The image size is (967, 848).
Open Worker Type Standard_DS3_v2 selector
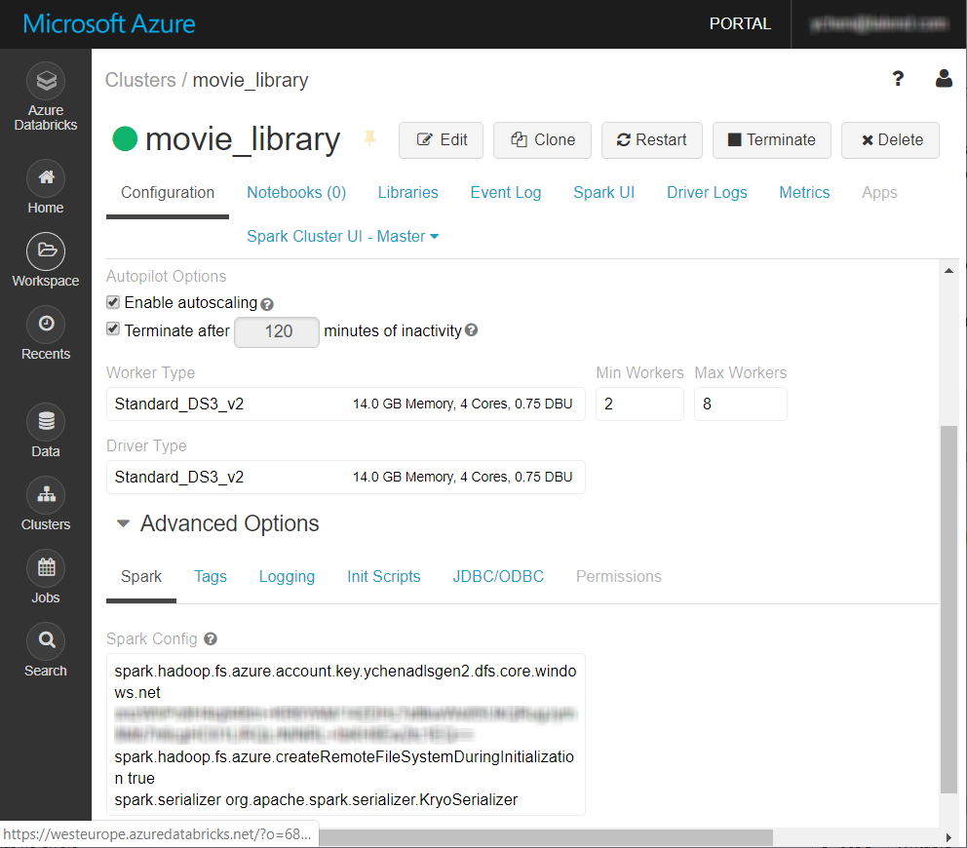pyautogui.click(x=345, y=404)
